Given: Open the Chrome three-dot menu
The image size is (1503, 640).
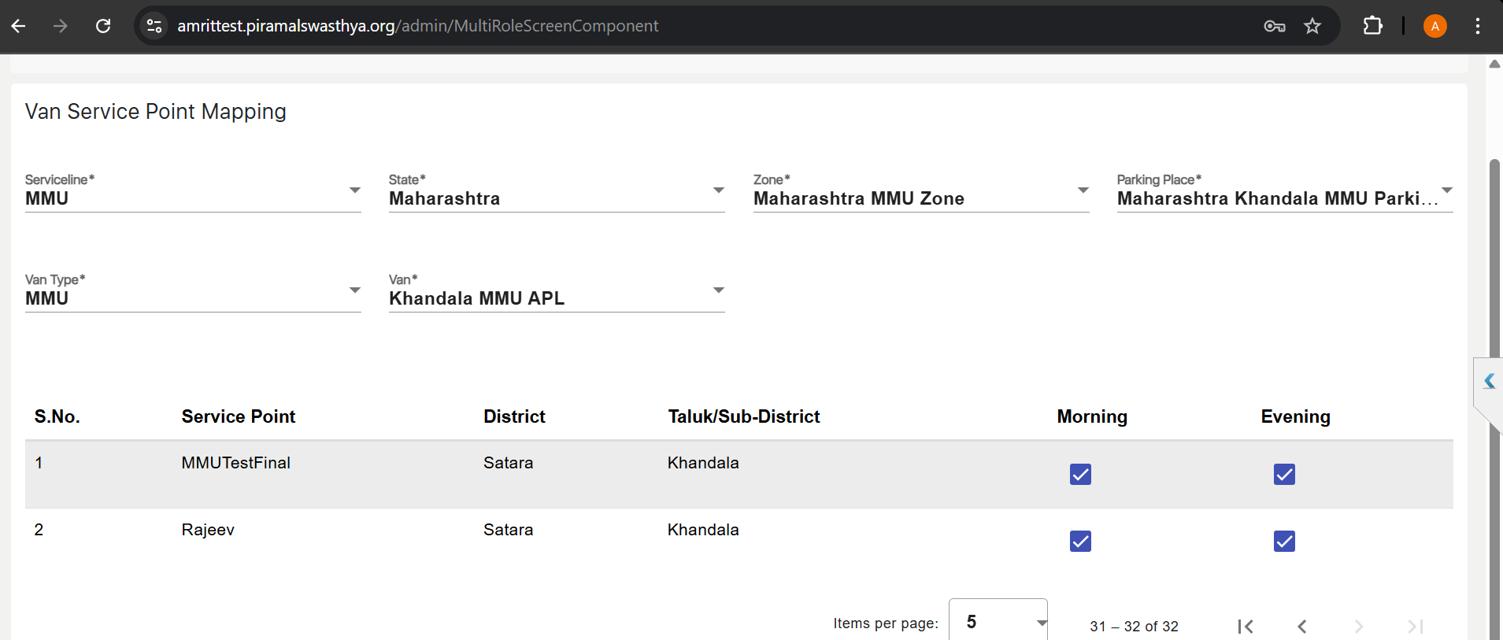Looking at the screenshot, I should pos(1477,26).
